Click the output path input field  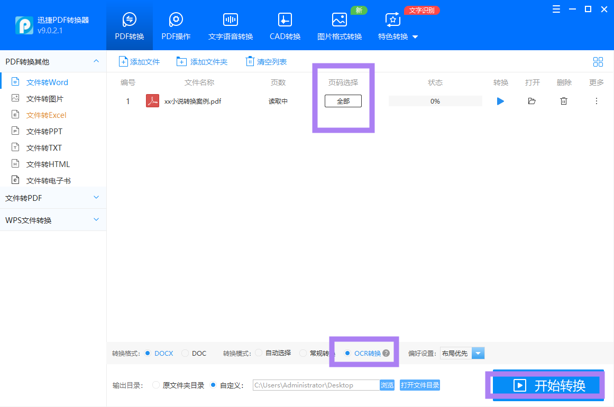click(x=316, y=385)
